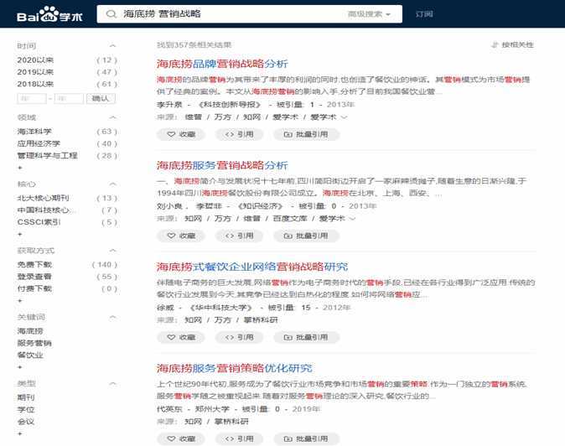Filter by 应用经济学 field
The image size is (565, 446).
point(39,143)
